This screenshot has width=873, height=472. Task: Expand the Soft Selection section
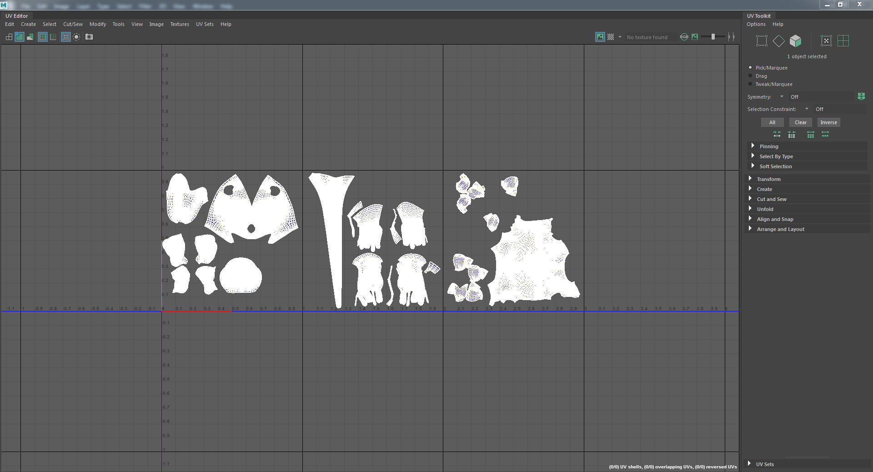pyautogui.click(x=808, y=166)
